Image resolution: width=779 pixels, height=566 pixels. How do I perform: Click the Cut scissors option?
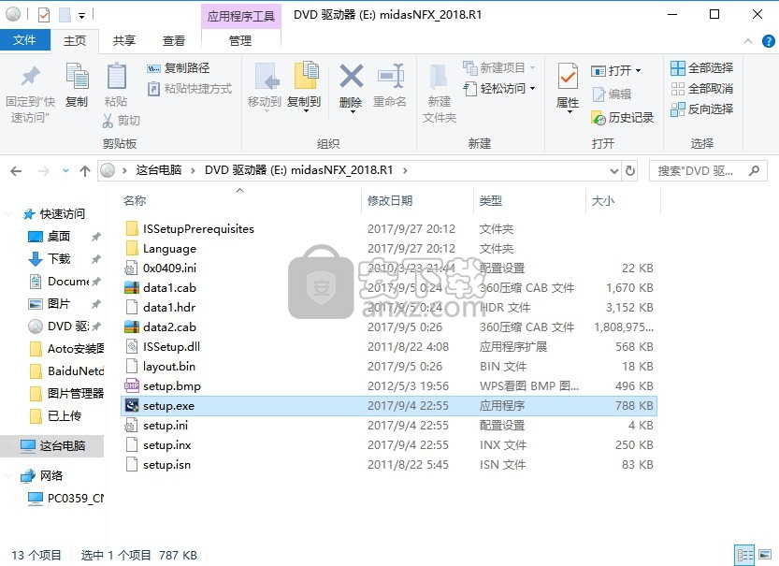click(x=122, y=121)
